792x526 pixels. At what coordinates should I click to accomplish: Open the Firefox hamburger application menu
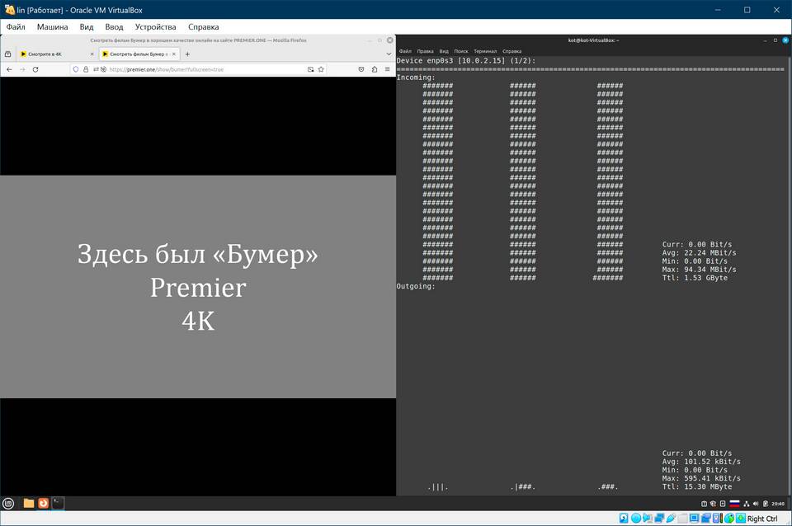pyautogui.click(x=388, y=69)
